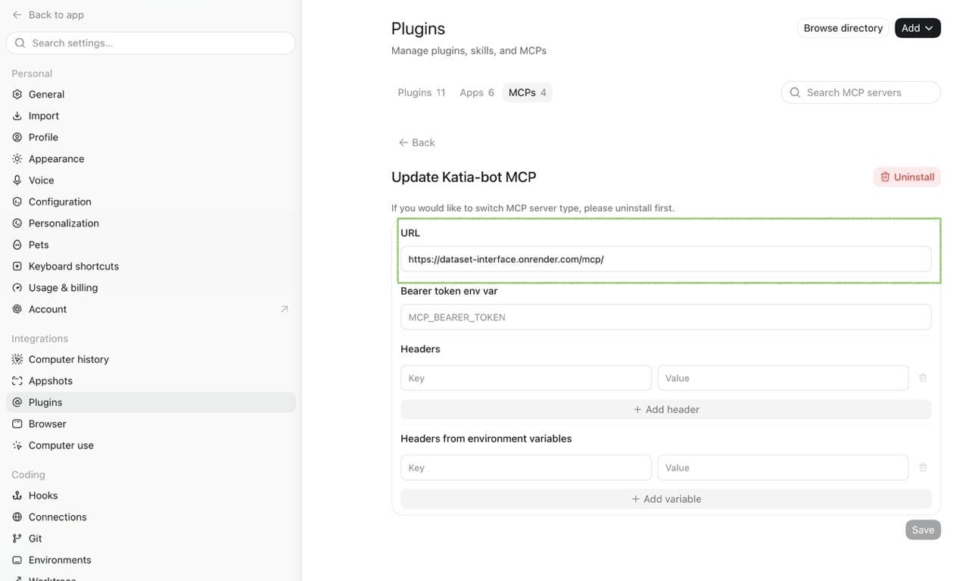
Task: Click the Pets icon in sidebar
Action: 17,245
